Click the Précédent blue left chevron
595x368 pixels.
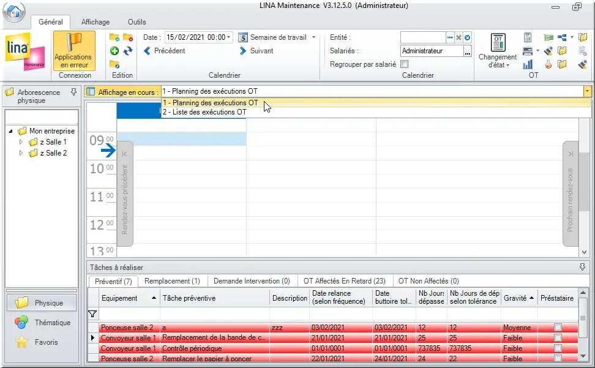148,51
